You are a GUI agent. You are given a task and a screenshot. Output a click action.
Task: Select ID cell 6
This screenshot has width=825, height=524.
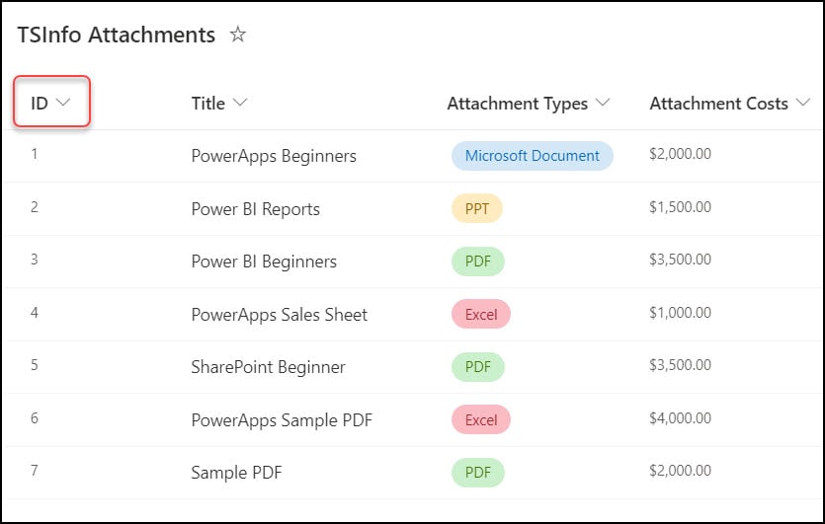coord(35,418)
